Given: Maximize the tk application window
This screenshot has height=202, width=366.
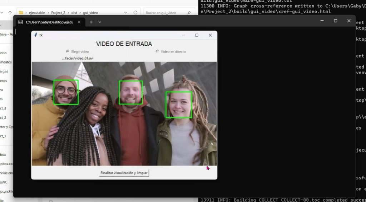Looking at the screenshot, I should coord(197,35).
